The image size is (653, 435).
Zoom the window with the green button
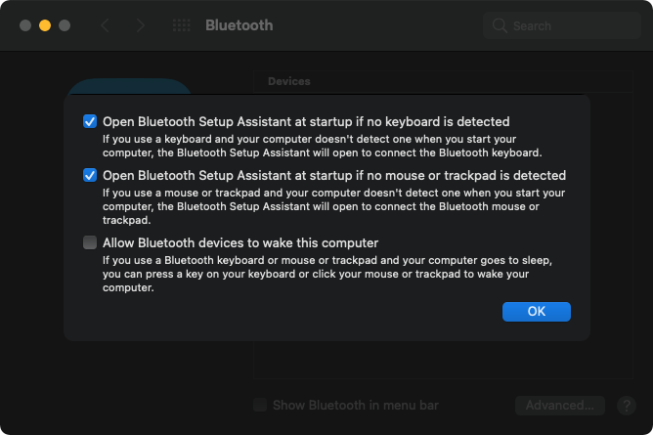[x=64, y=25]
